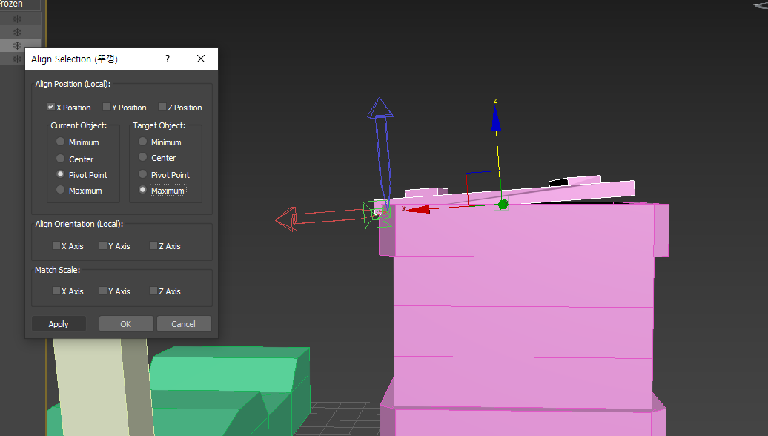This screenshot has height=436, width=768.
Task: Select Target Object Center radio button
Action: click(142, 157)
